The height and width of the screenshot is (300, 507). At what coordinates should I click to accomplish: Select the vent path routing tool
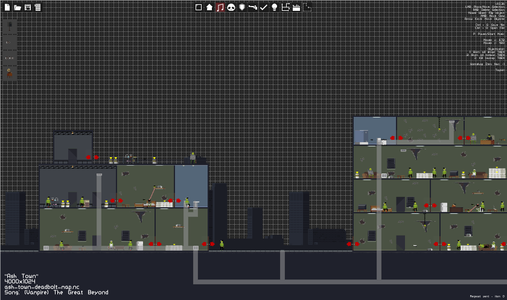285,7
